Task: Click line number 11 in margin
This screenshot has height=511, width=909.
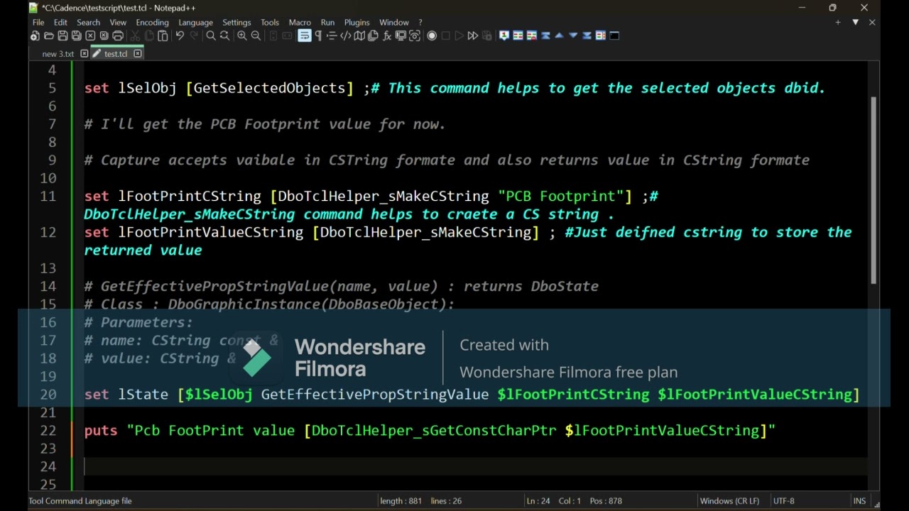Action: [x=48, y=196]
